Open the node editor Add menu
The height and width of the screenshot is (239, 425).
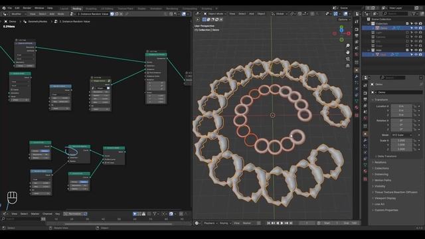point(52,14)
